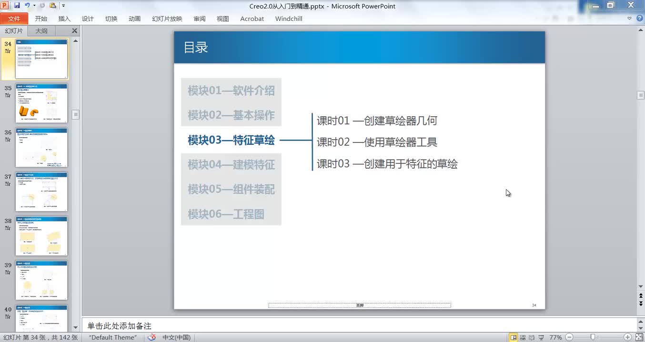
Task: Select slide 39 thumbnail
Action: click(x=41, y=280)
